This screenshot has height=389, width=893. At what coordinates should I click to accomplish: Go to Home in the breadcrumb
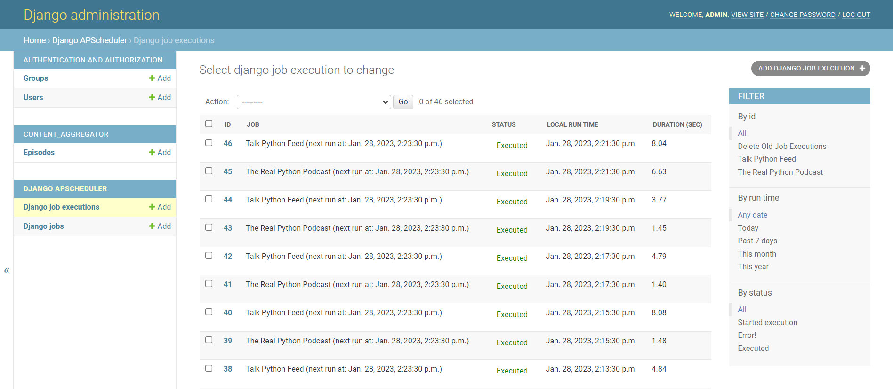[34, 40]
